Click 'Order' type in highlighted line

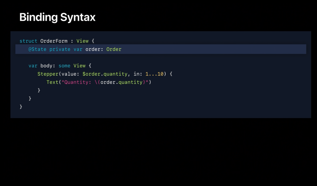click(x=114, y=49)
